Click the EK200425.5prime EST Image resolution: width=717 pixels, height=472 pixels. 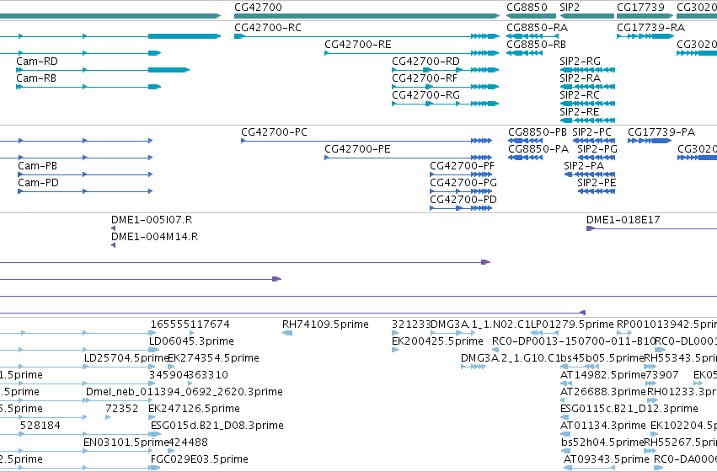pos(395,350)
